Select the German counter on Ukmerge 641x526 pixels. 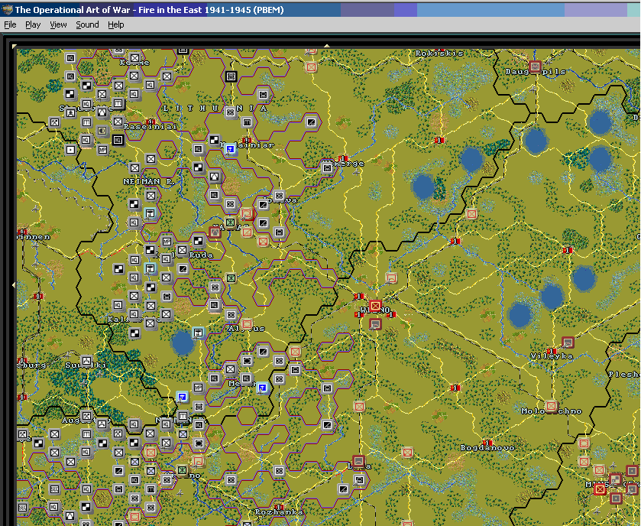click(327, 168)
